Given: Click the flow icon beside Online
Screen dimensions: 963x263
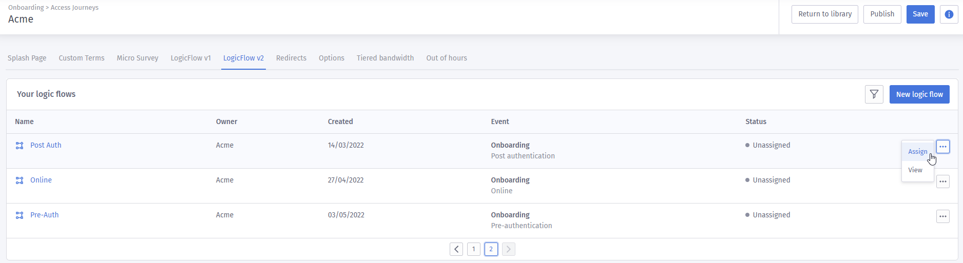Looking at the screenshot, I should pyautogui.click(x=20, y=180).
